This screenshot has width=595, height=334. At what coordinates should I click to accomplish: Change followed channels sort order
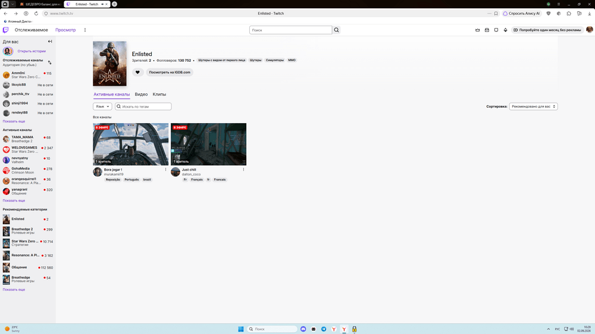click(50, 62)
